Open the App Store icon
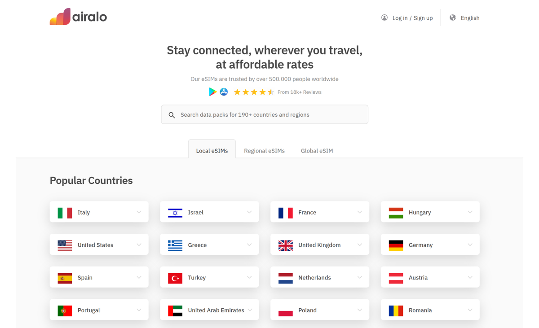Screen dimensions: 539x328 (x=224, y=92)
